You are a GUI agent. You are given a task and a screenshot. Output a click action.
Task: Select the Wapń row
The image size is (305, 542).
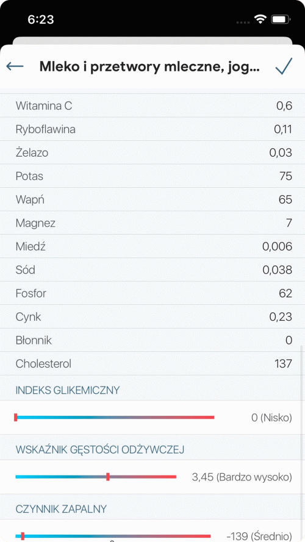(152, 200)
